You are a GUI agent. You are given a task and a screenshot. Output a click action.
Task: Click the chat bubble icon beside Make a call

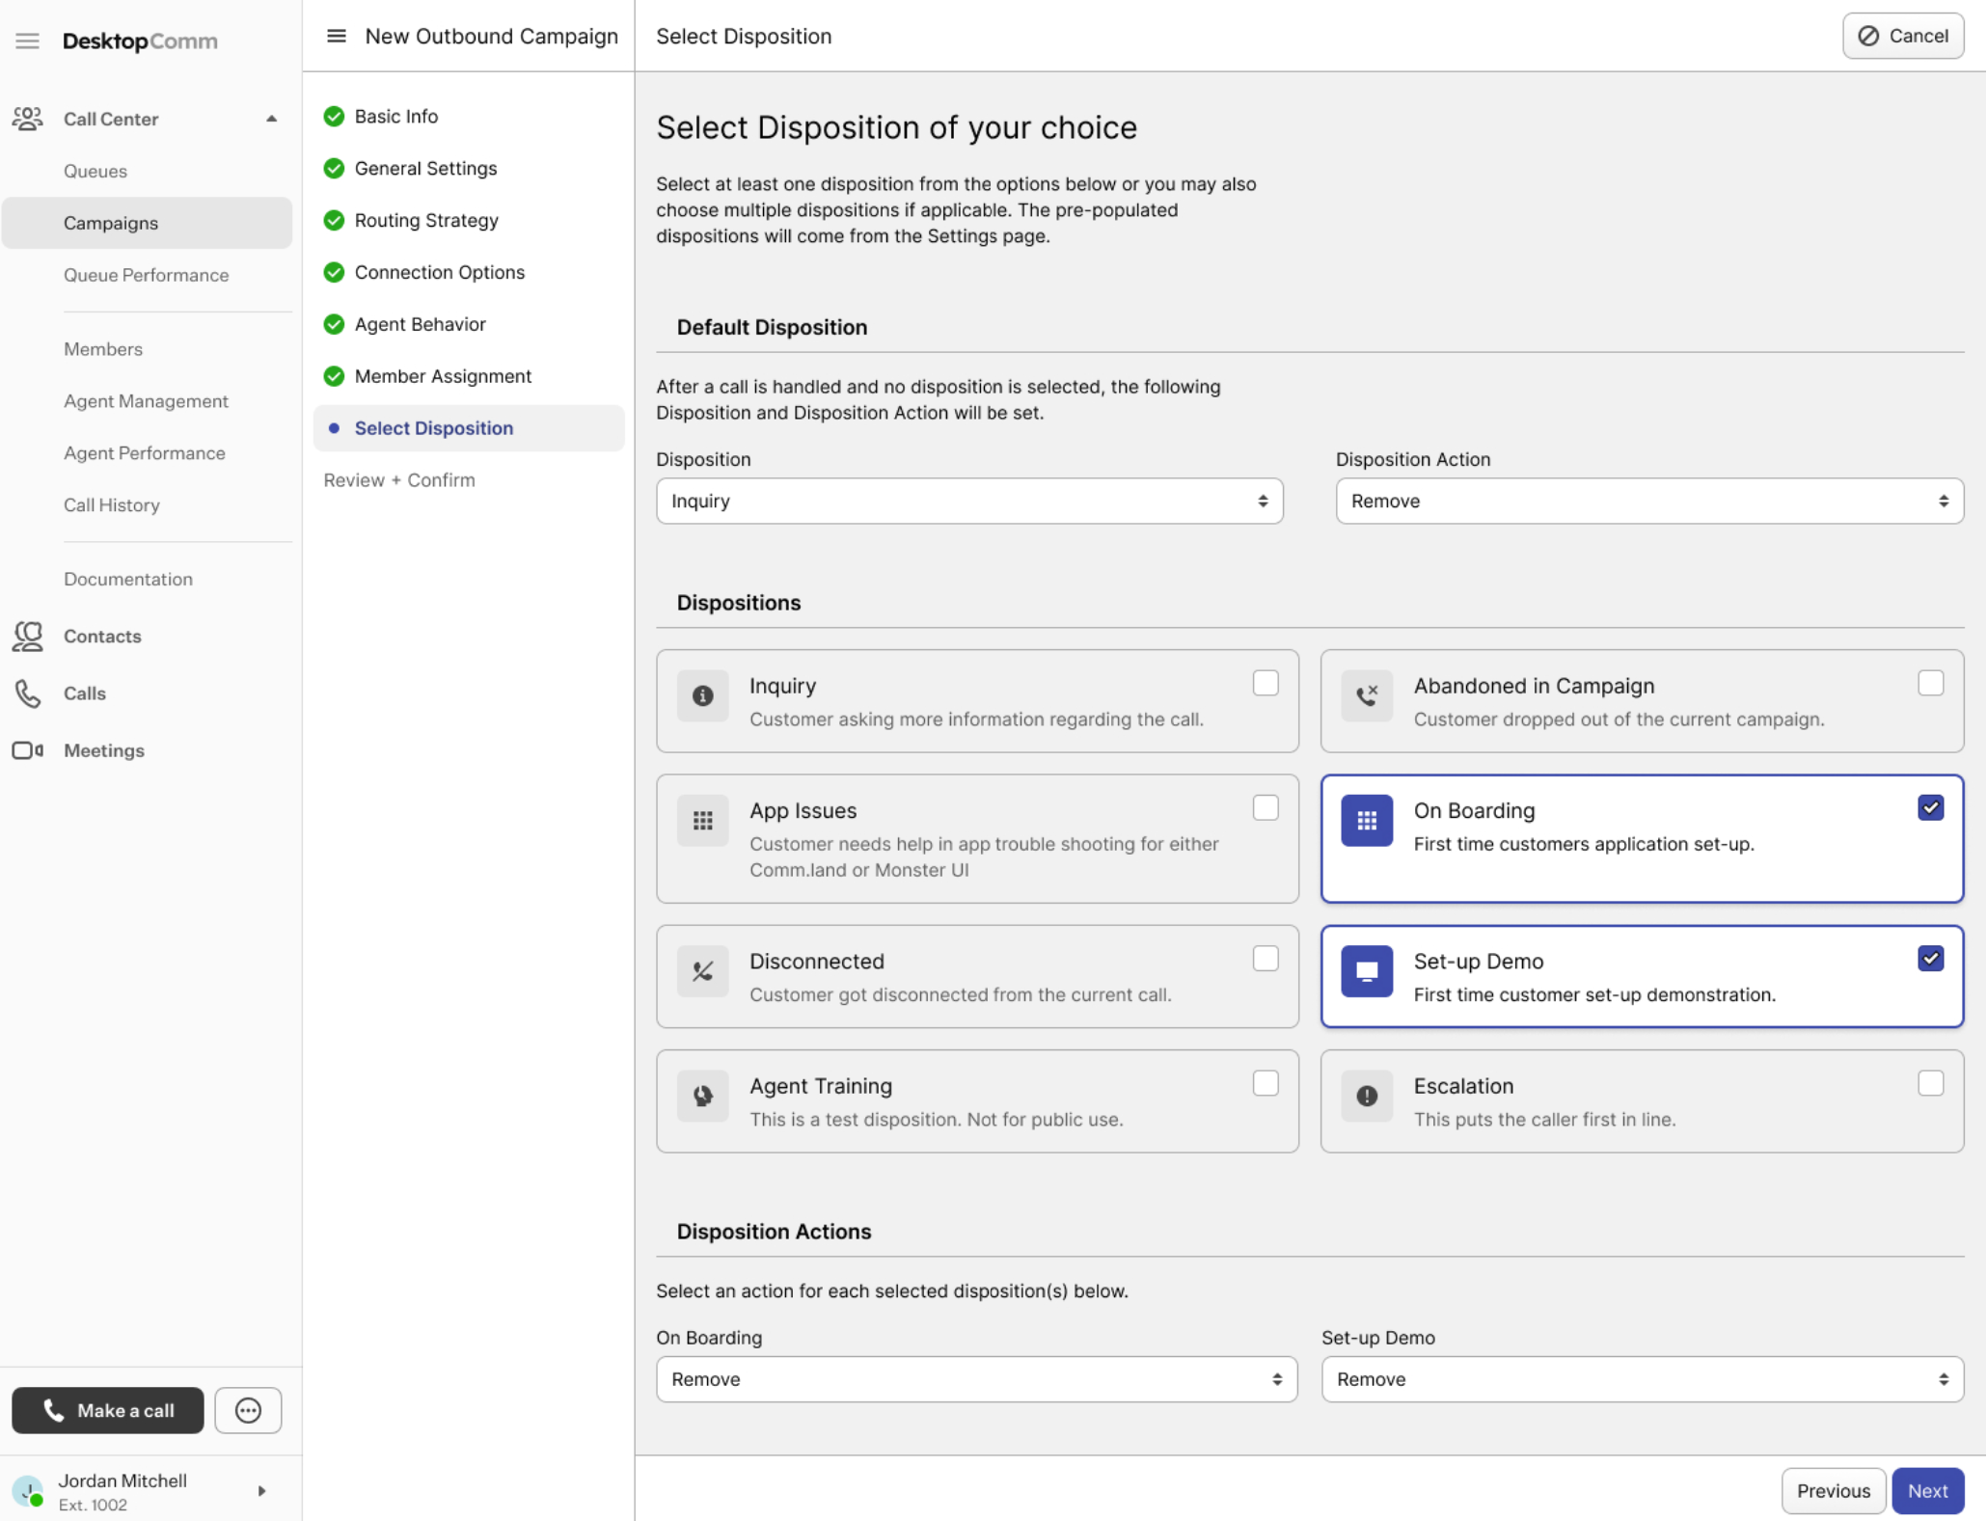click(x=248, y=1410)
